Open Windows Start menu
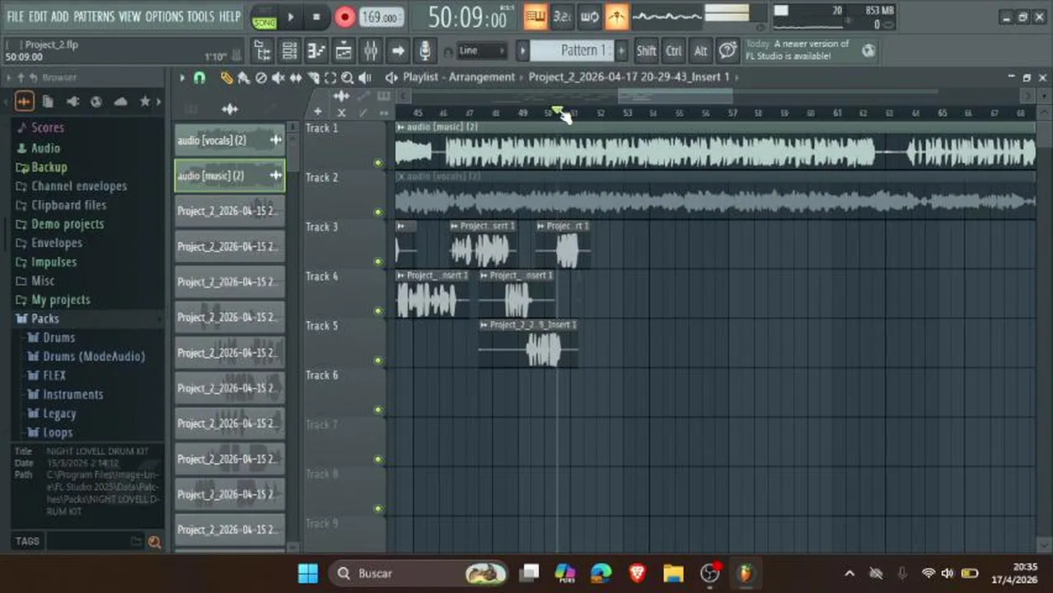The width and height of the screenshot is (1053, 593). [308, 573]
